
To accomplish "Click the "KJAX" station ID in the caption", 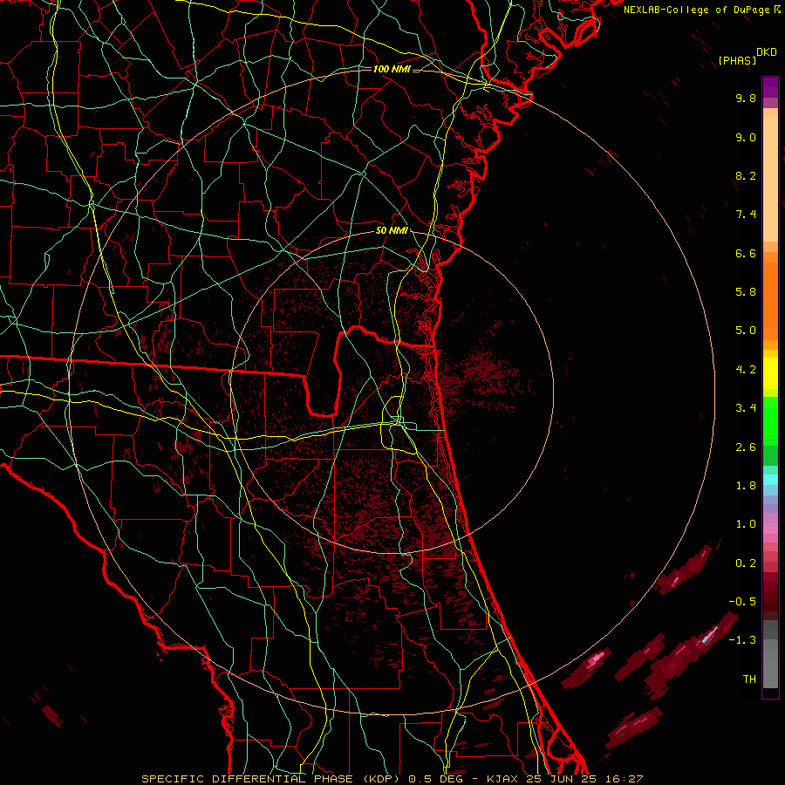I will 502,779.
